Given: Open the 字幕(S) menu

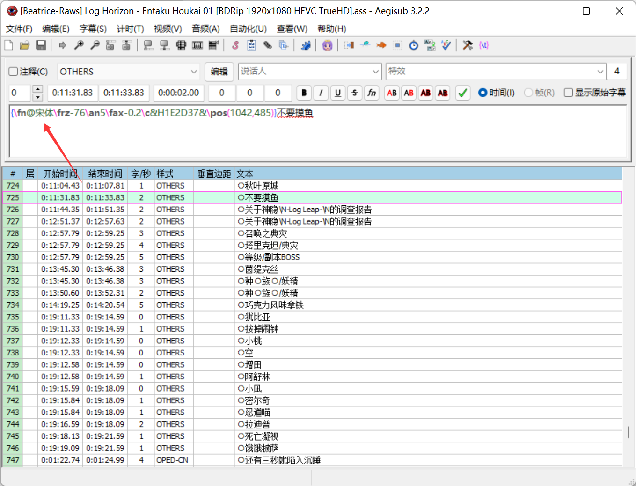Looking at the screenshot, I should (x=93, y=29).
